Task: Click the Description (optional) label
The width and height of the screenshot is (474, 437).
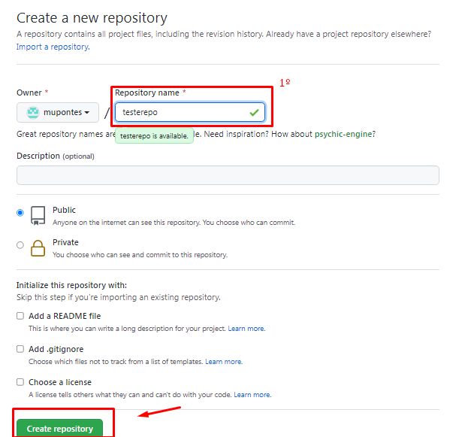Action: 56,156
